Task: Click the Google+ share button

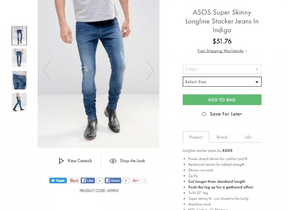Action: pyautogui.click(x=135, y=180)
